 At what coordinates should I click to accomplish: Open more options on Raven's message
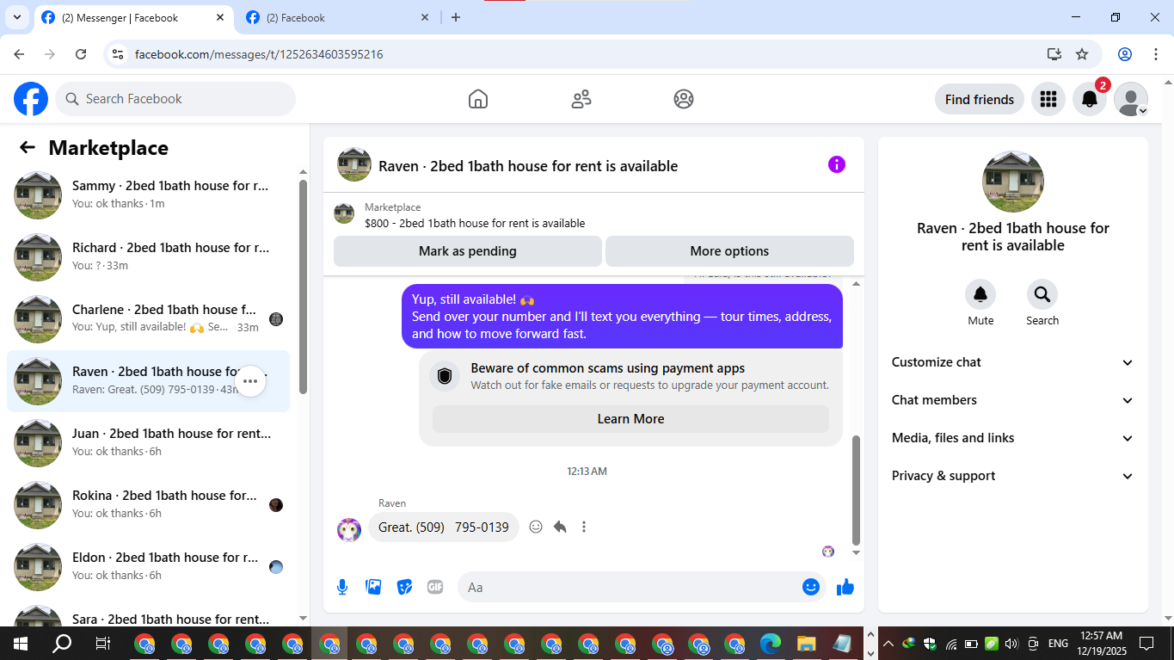click(x=584, y=527)
